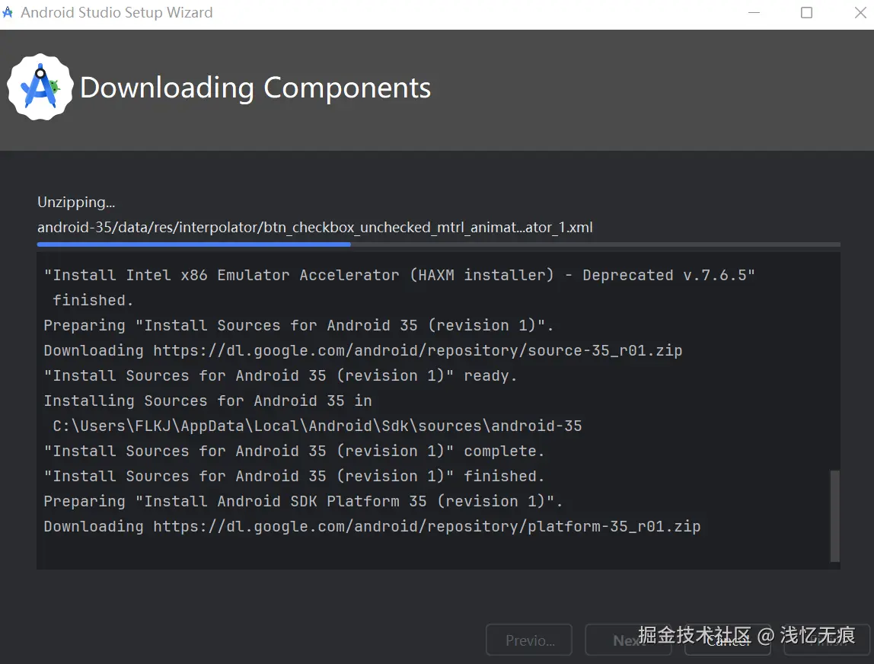Click the android-35 interpolator file path text
874x664 pixels.
[x=315, y=228]
